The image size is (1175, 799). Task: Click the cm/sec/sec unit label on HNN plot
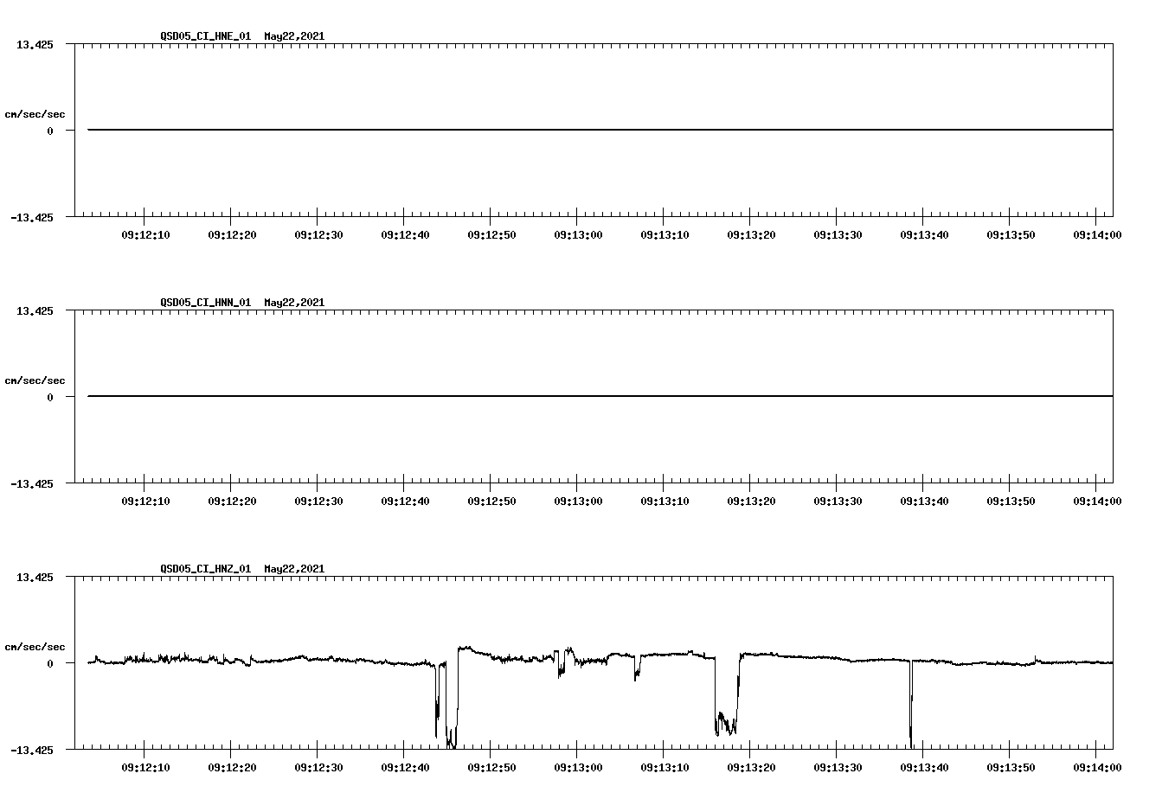[35, 380]
